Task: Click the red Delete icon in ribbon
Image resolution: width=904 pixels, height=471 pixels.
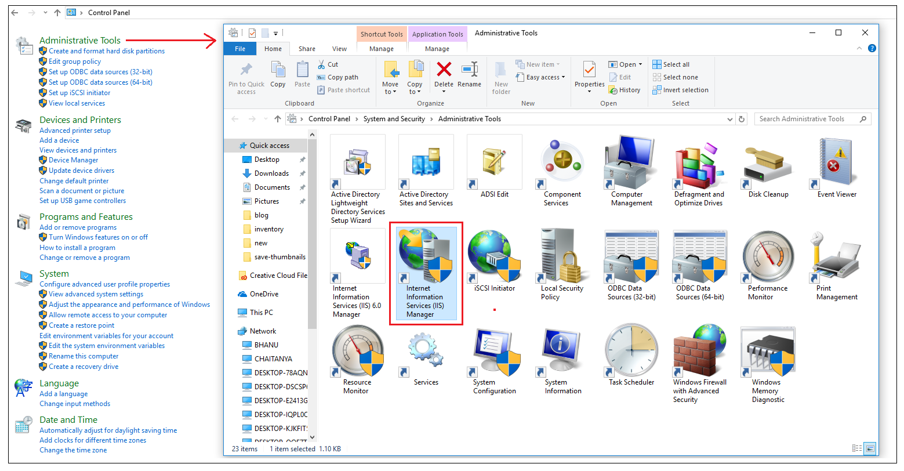Action: [444, 70]
